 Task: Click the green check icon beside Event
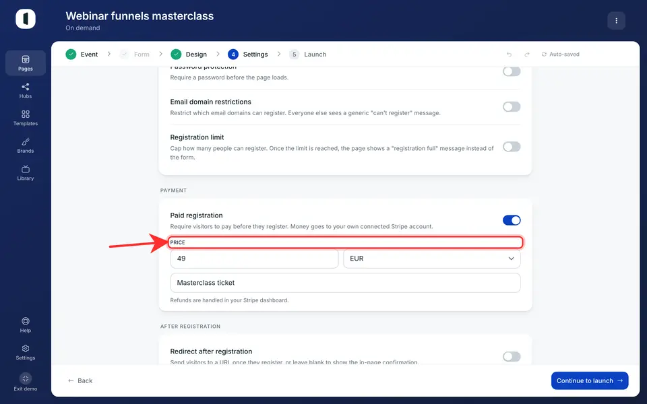(71, 55)
